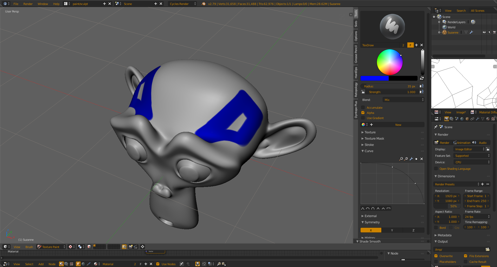Enable the Use Gradient checkbox
Screen dimensions: 497x267
tap(363, 118)
